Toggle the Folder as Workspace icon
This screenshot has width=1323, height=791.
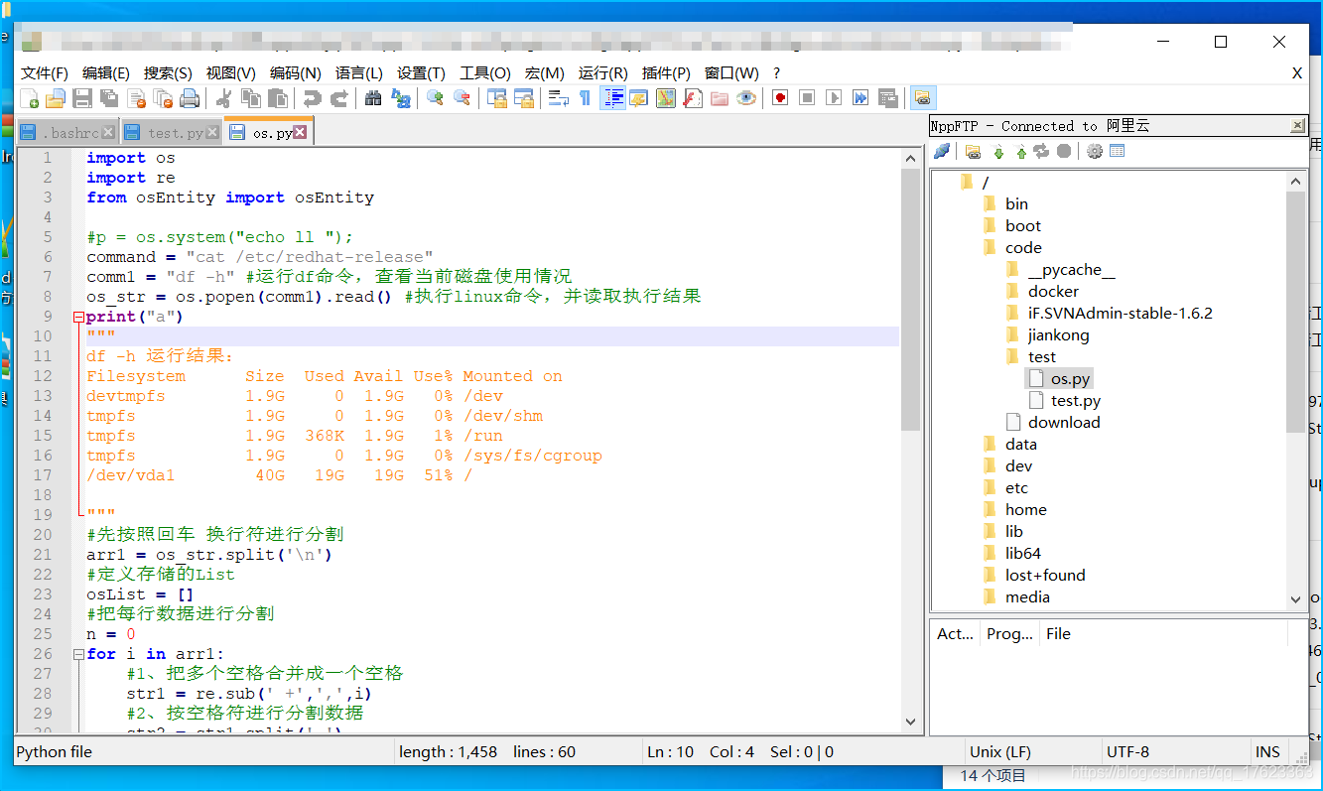click(719, 98)
